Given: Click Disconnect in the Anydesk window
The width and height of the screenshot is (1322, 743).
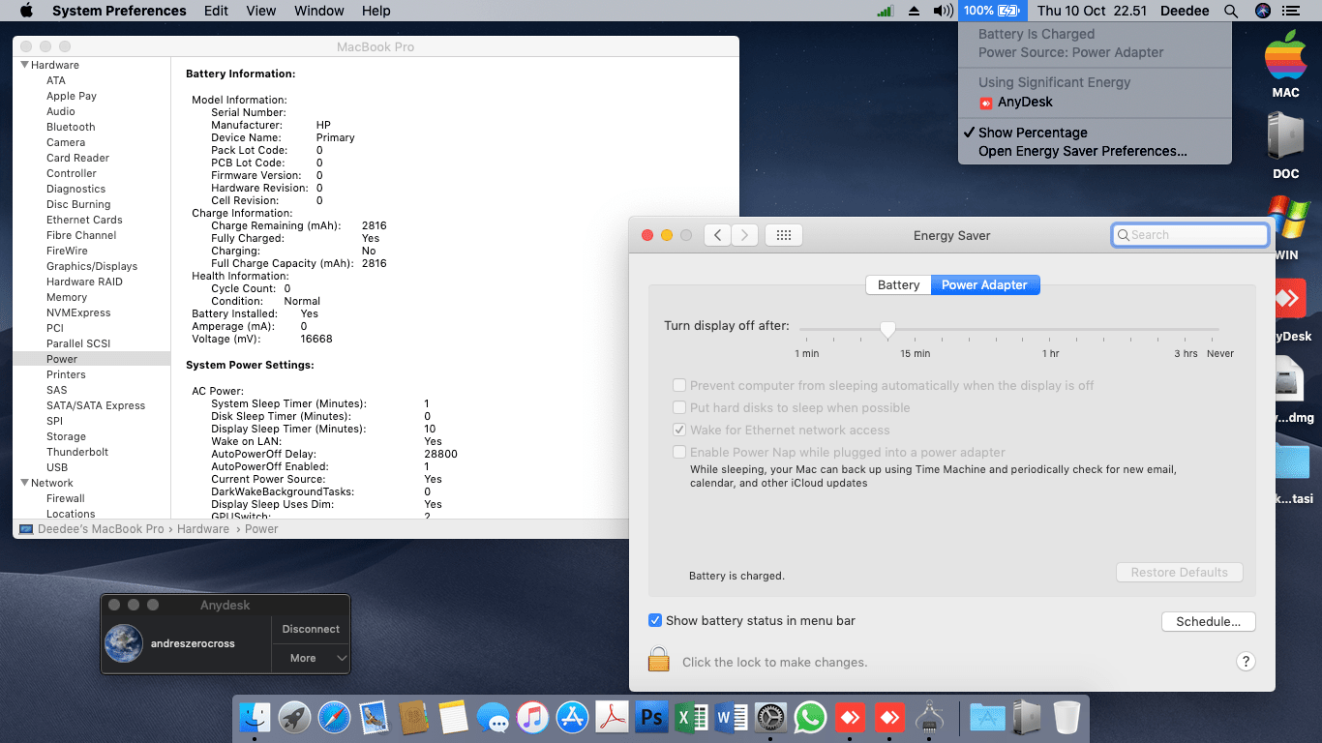Looking at the screenshot, I should coord(311,629).
